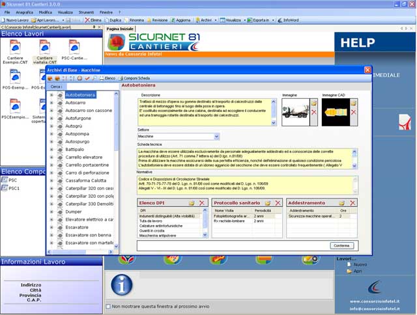
Task: Open the Settore Macchine dropdown
Action: coord(216,137)
